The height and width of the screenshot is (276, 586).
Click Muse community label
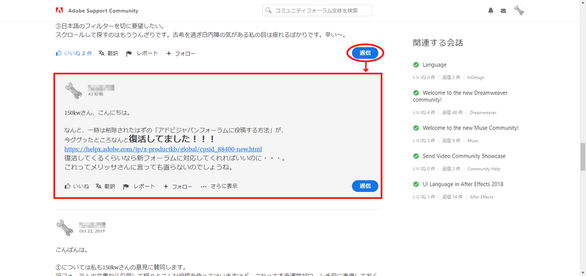tap(473, 141)
